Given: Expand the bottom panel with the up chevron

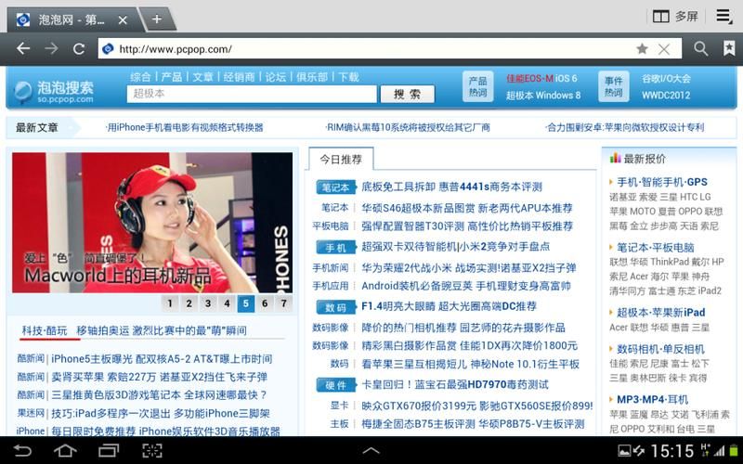Looking at the screenshot, I should click(371, 451).
